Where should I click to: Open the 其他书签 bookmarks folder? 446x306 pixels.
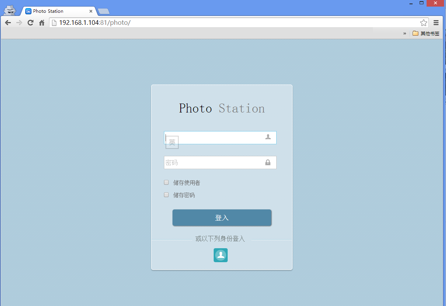coord(426,33)
